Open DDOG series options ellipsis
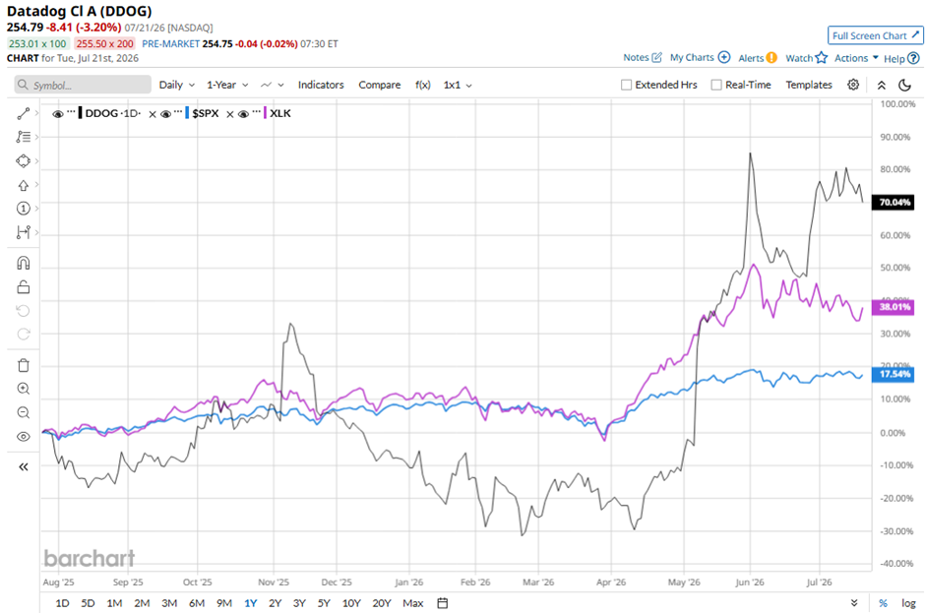The height and width of the screenshot is (613, 925). [71, 110]
